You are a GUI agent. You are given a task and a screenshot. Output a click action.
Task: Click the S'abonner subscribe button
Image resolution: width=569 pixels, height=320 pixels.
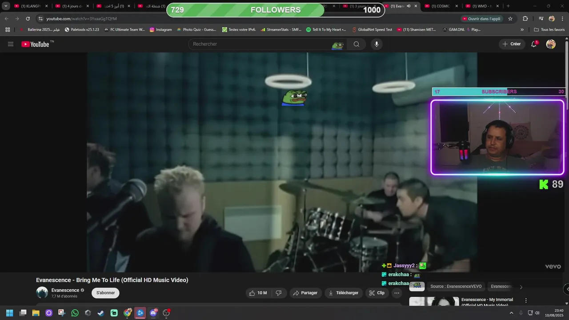105,293
